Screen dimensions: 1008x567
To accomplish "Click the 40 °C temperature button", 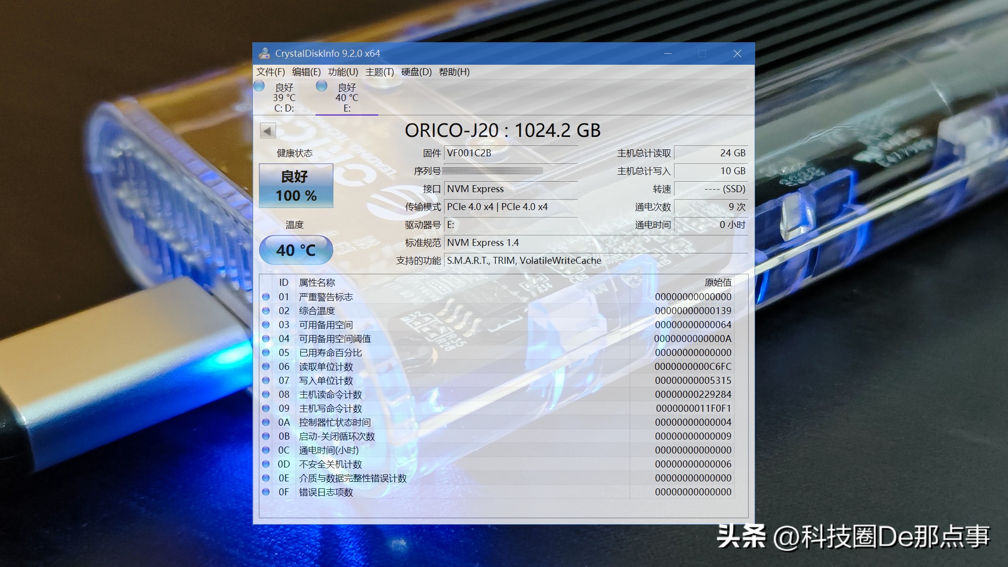I will [x=296, y=250].
